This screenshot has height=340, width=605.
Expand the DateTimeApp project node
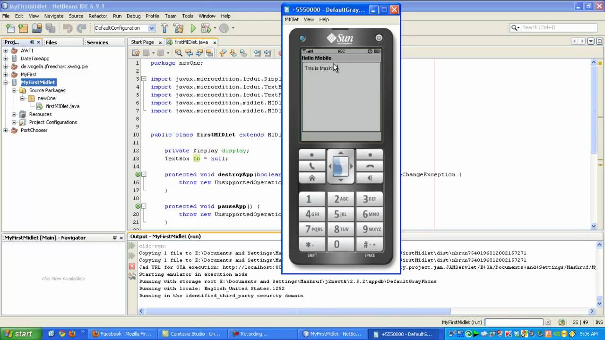click(6, 59)
